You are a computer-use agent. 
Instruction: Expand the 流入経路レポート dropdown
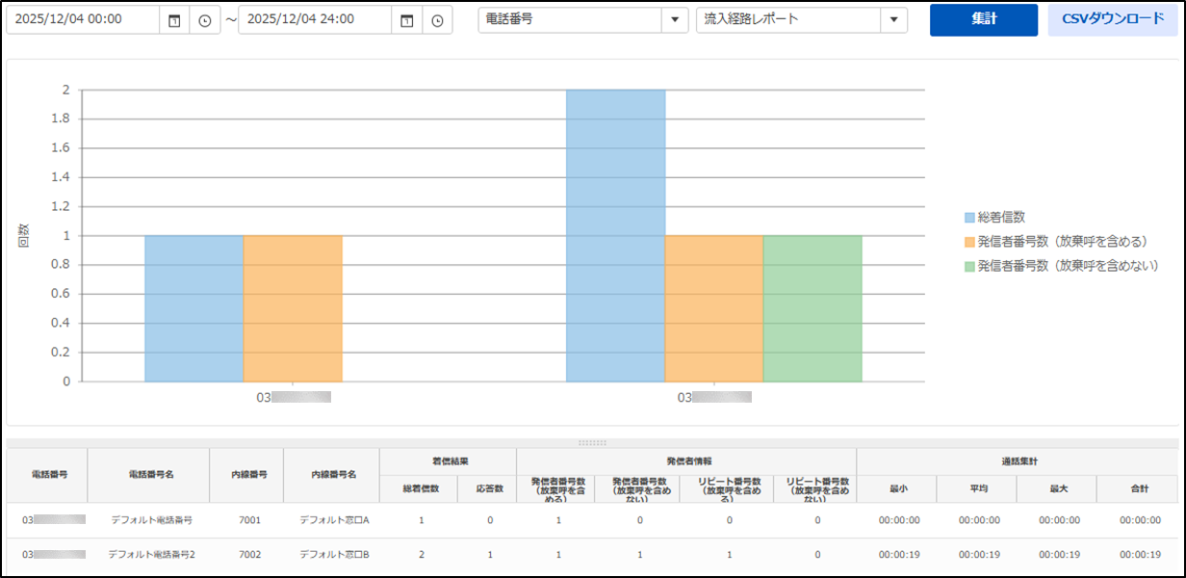894,20
